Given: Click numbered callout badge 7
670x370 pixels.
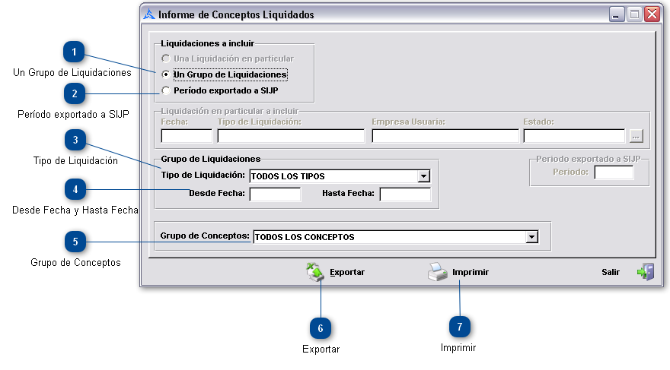Looking at the screenshot, I should tap(458, 326).
